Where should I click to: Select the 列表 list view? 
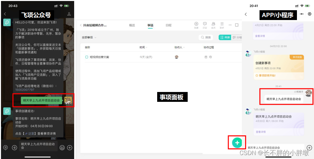[x=225, y=37]
